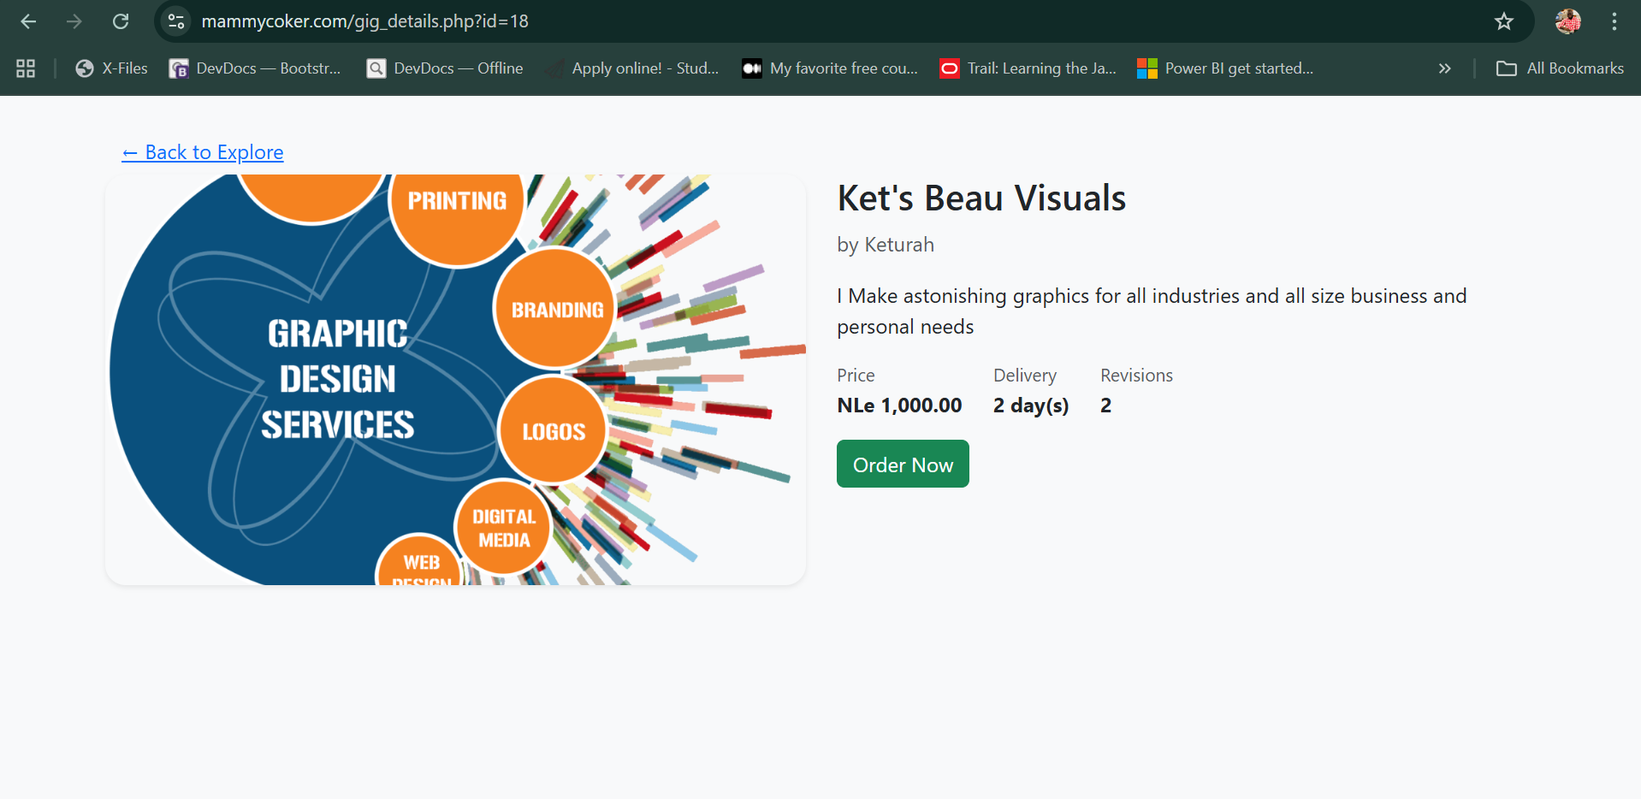Screen dimensions: 1641x799
Task: Click the browser forward arrow icon
Action: 74,21
